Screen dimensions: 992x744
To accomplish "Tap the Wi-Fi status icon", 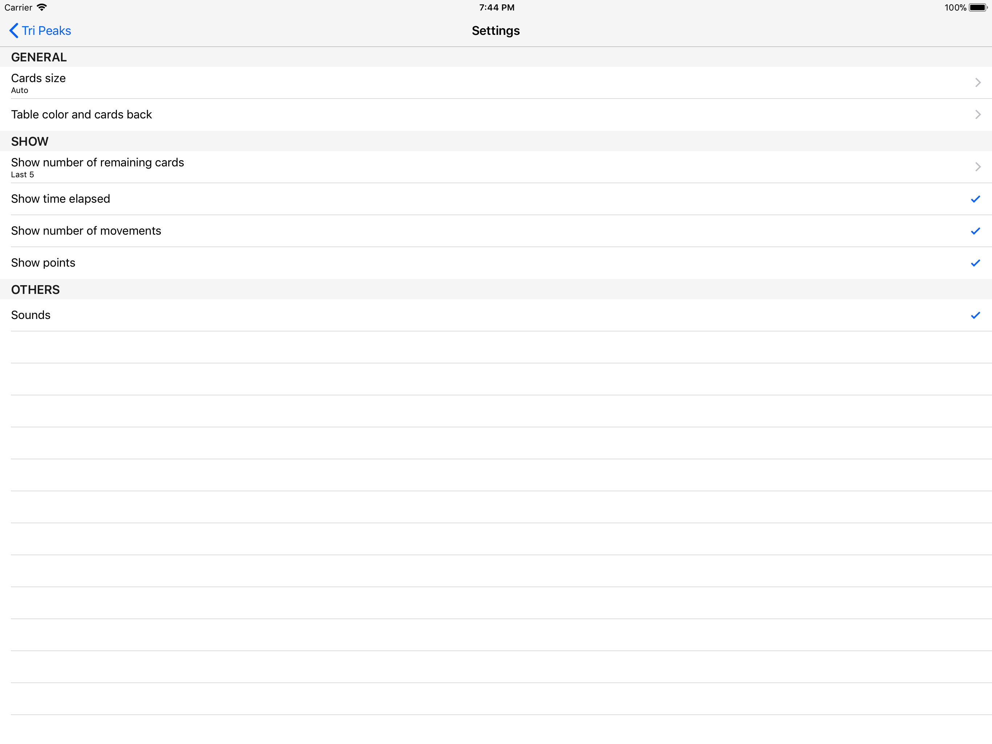I will [x=42, y=7].
